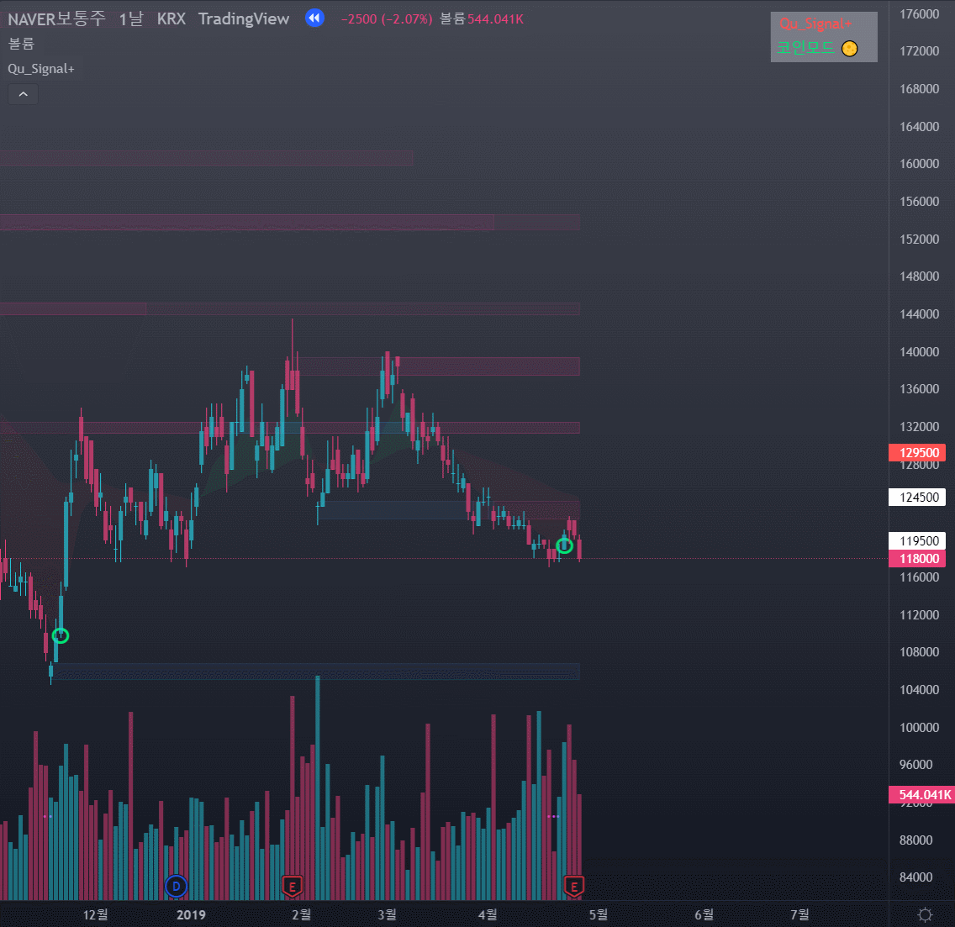955x927 pixels.
Task: Click the green circle signal near 119500
Action: pyautogui.click(x=565, y=545)
